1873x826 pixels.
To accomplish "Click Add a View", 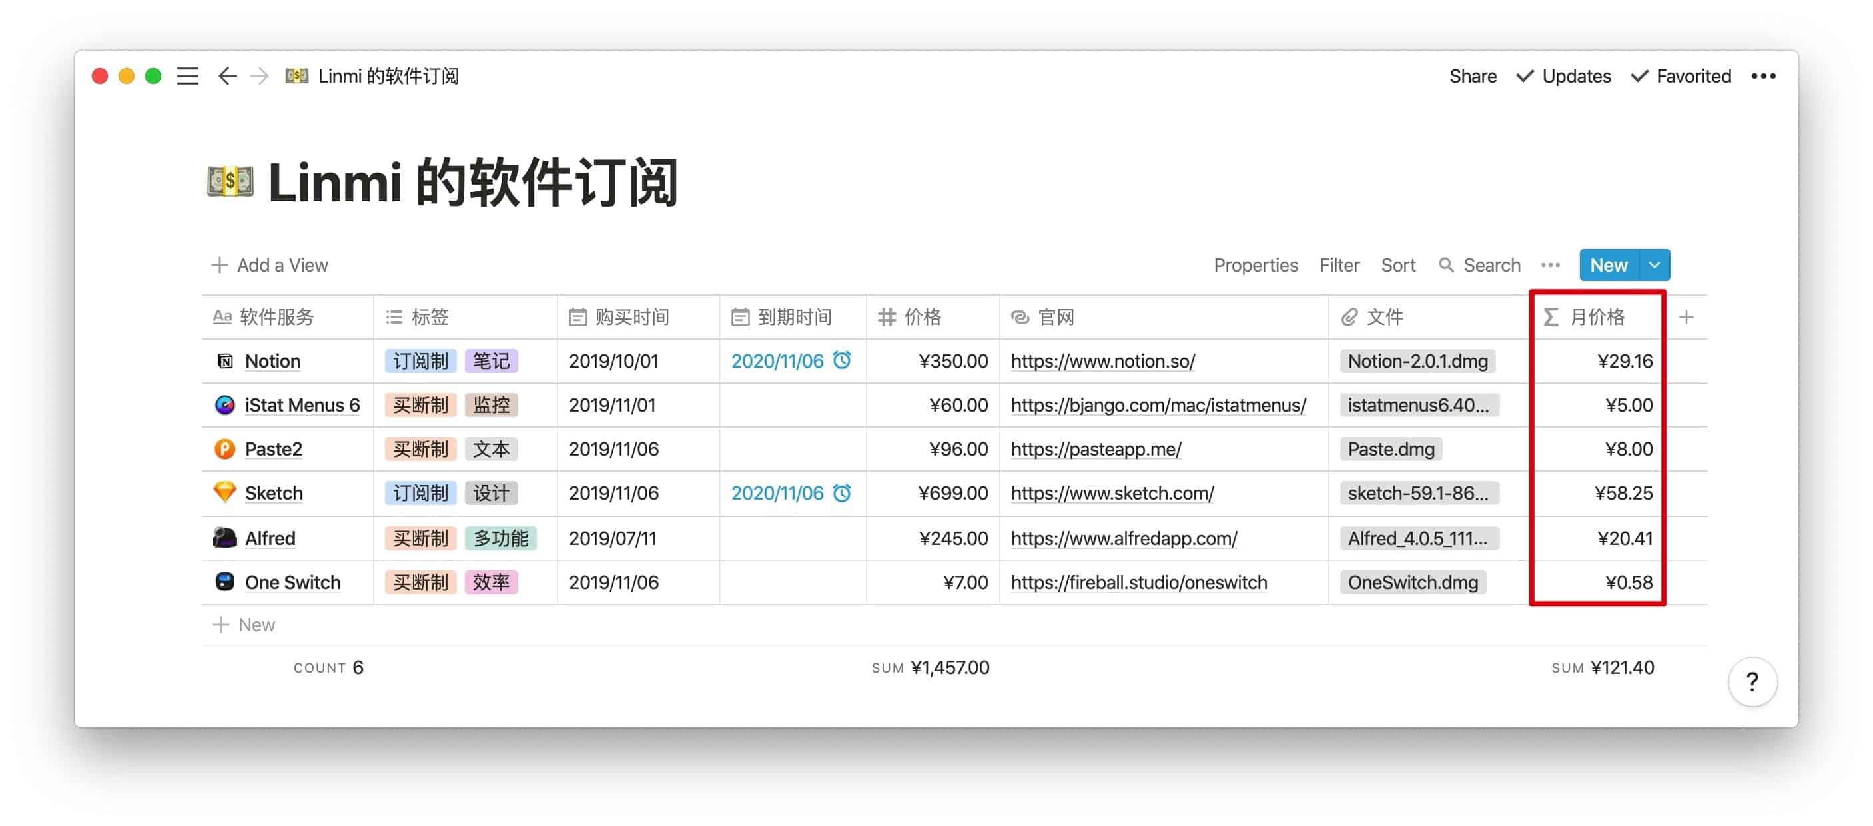I will pos(270,265).
